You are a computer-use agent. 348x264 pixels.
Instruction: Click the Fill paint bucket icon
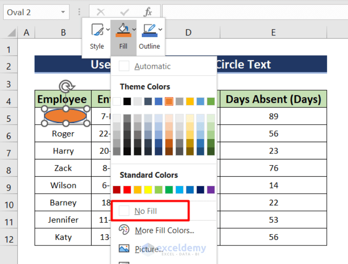click(x=123, y=30)
